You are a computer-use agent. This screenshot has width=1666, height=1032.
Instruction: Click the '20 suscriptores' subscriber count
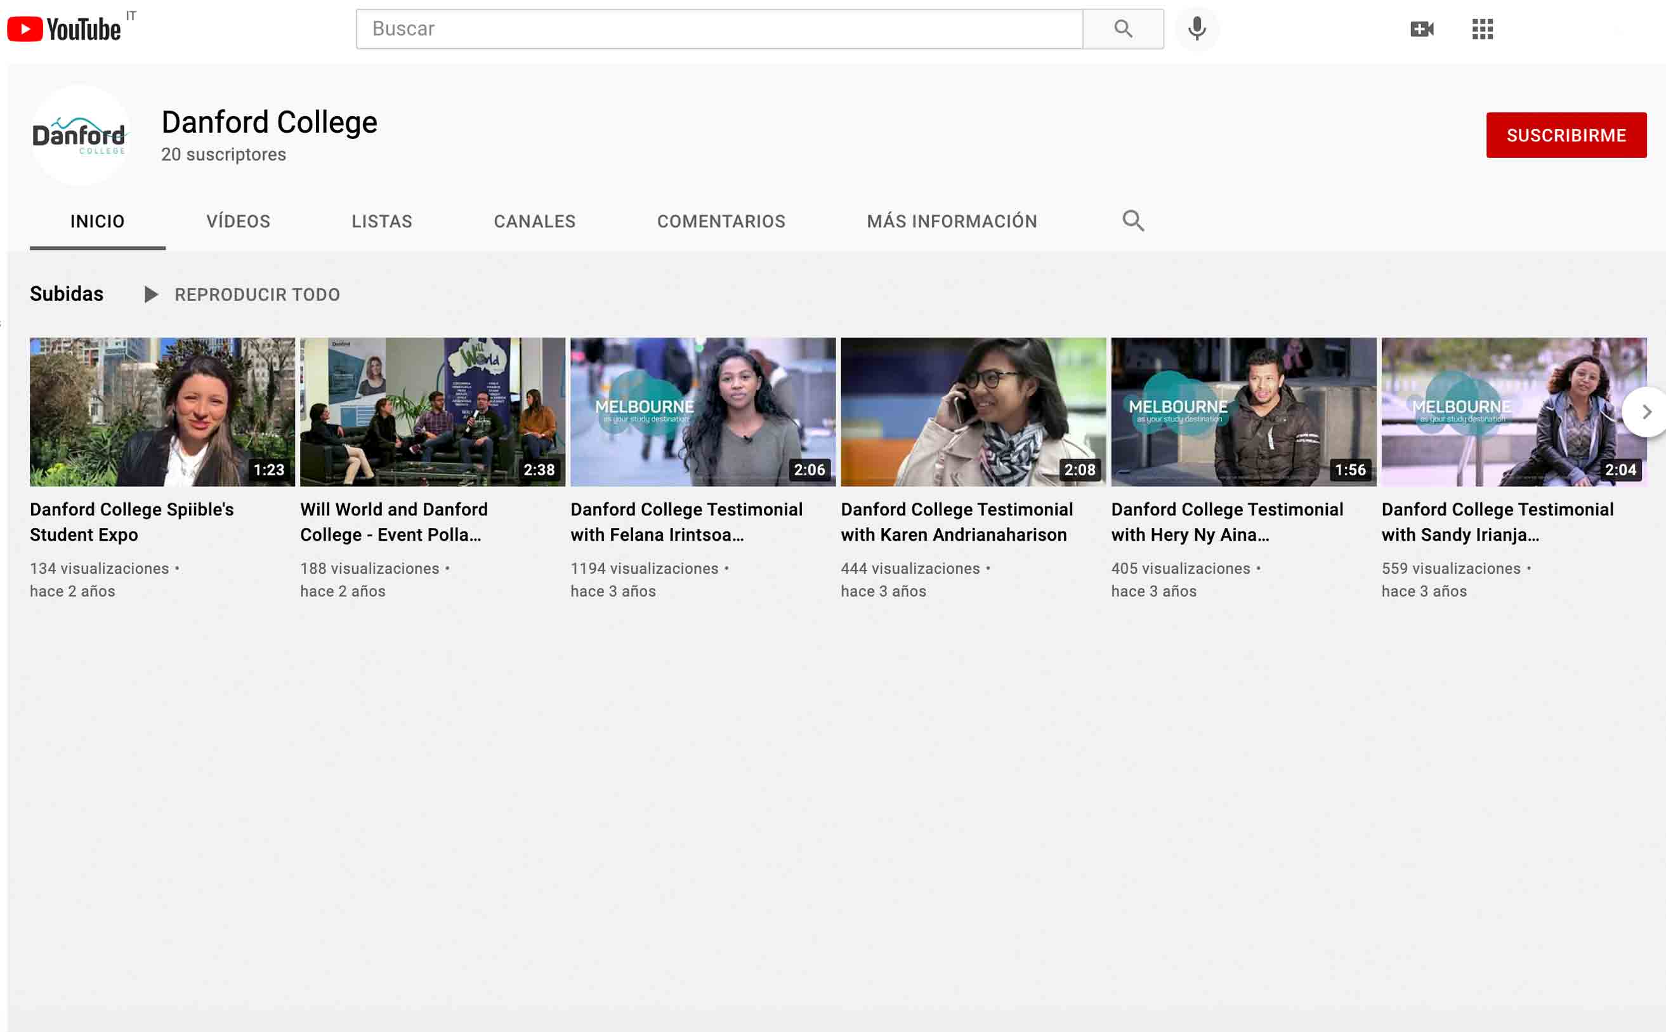224,155
